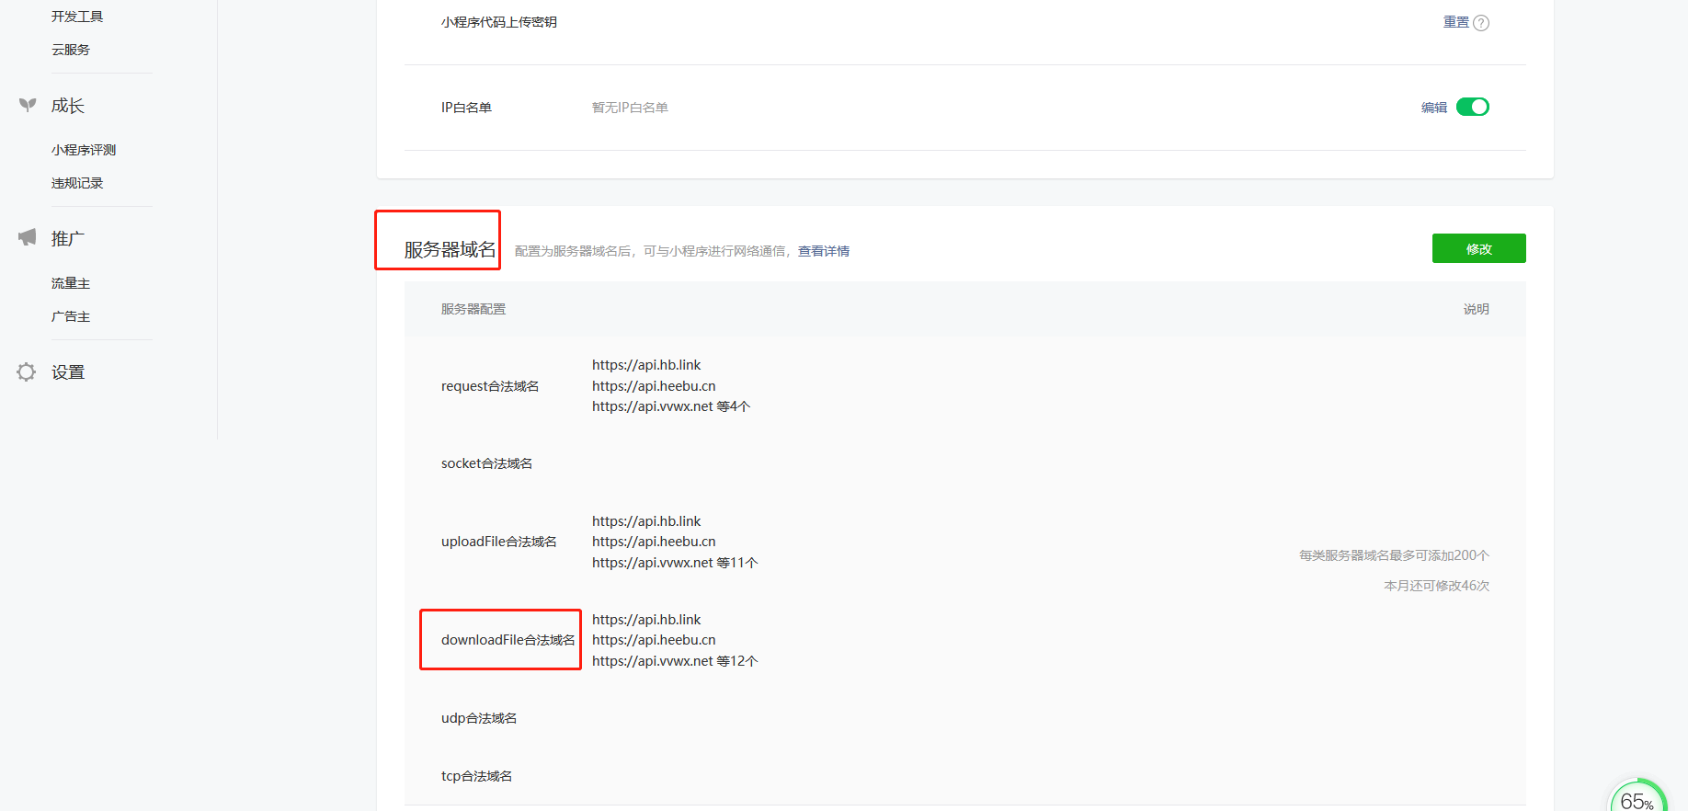Select the 成长 section label in the sidebar
The height and width of the screenshot is (811, 1688).
(x=68, y=106)
